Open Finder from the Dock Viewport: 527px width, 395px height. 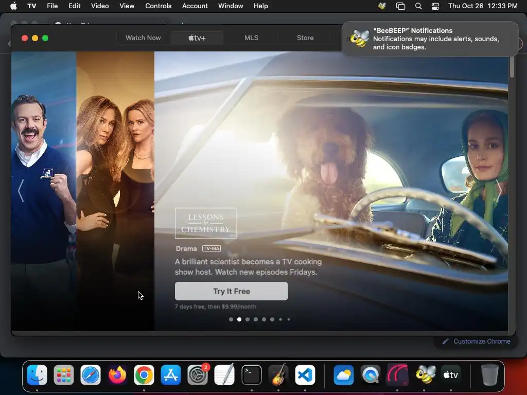coord(37,374)
